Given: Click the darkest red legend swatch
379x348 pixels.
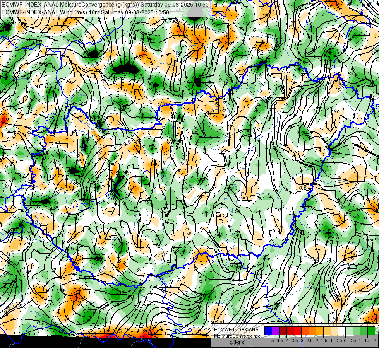Looking at the screenshot, I should [x=283, y=331].
